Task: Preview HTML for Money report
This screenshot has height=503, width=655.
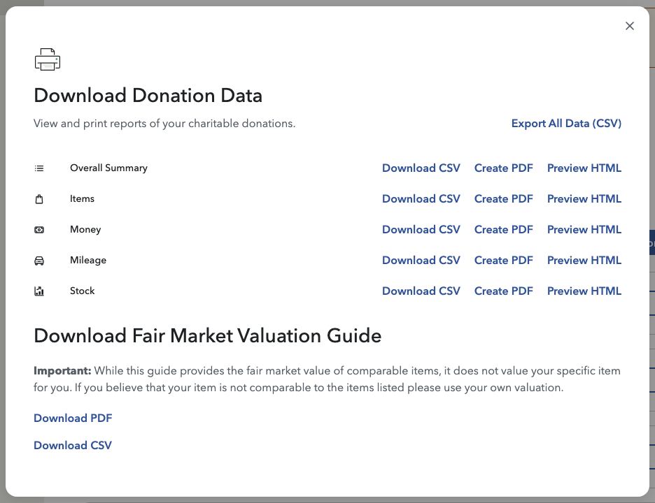Action: tap(584, 230)
